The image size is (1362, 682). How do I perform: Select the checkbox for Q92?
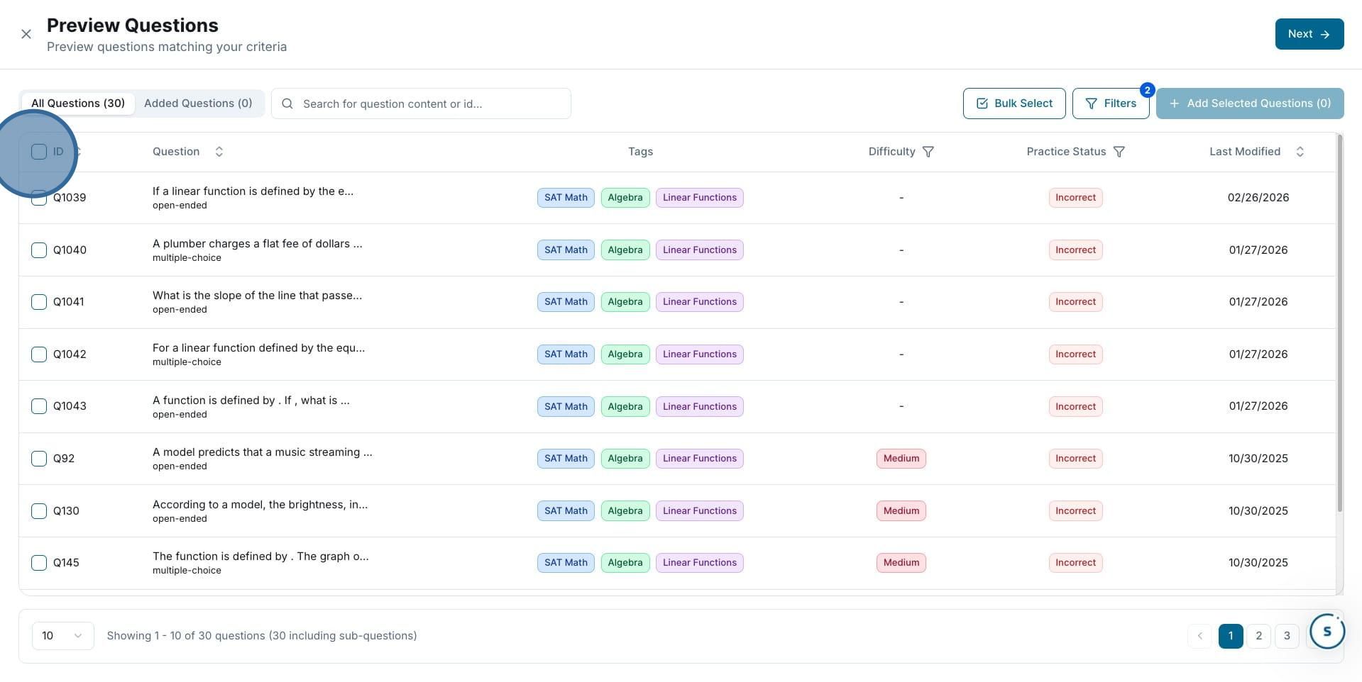tap(39, 459)
